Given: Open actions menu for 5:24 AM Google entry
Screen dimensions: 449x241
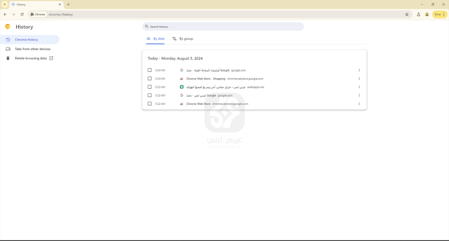Looking at the screenshot, I should click(x=359, y=70).
